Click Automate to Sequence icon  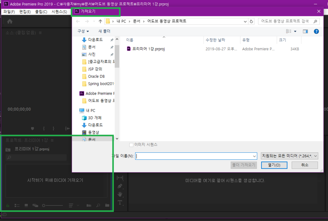tap(89, 206)
